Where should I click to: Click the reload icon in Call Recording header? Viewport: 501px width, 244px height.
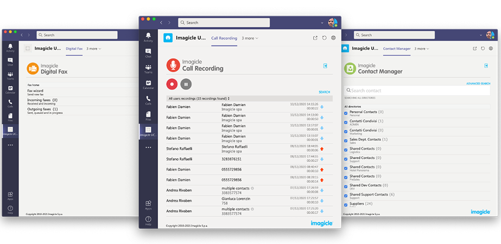[325, 38]
